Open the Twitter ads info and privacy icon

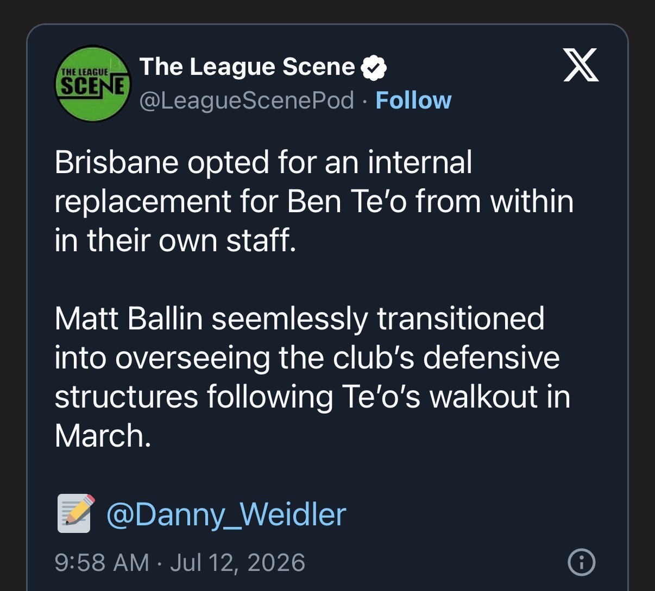pos(581,562)
